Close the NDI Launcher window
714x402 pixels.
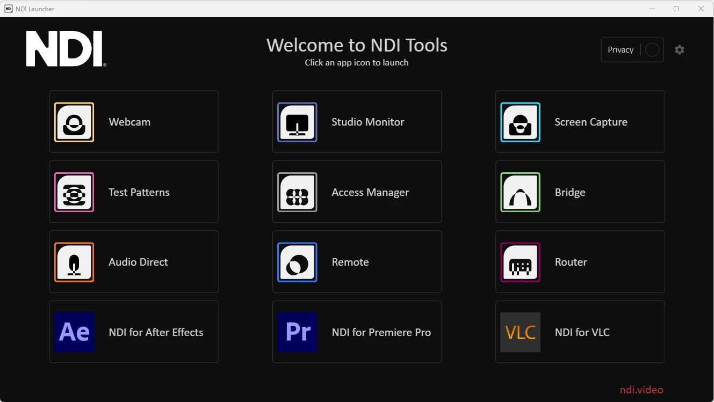pos(701,9)
